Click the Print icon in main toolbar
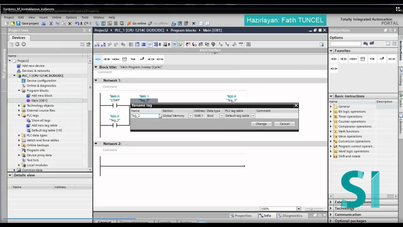Screen dimensions: 403x227 tap(43, 23)
